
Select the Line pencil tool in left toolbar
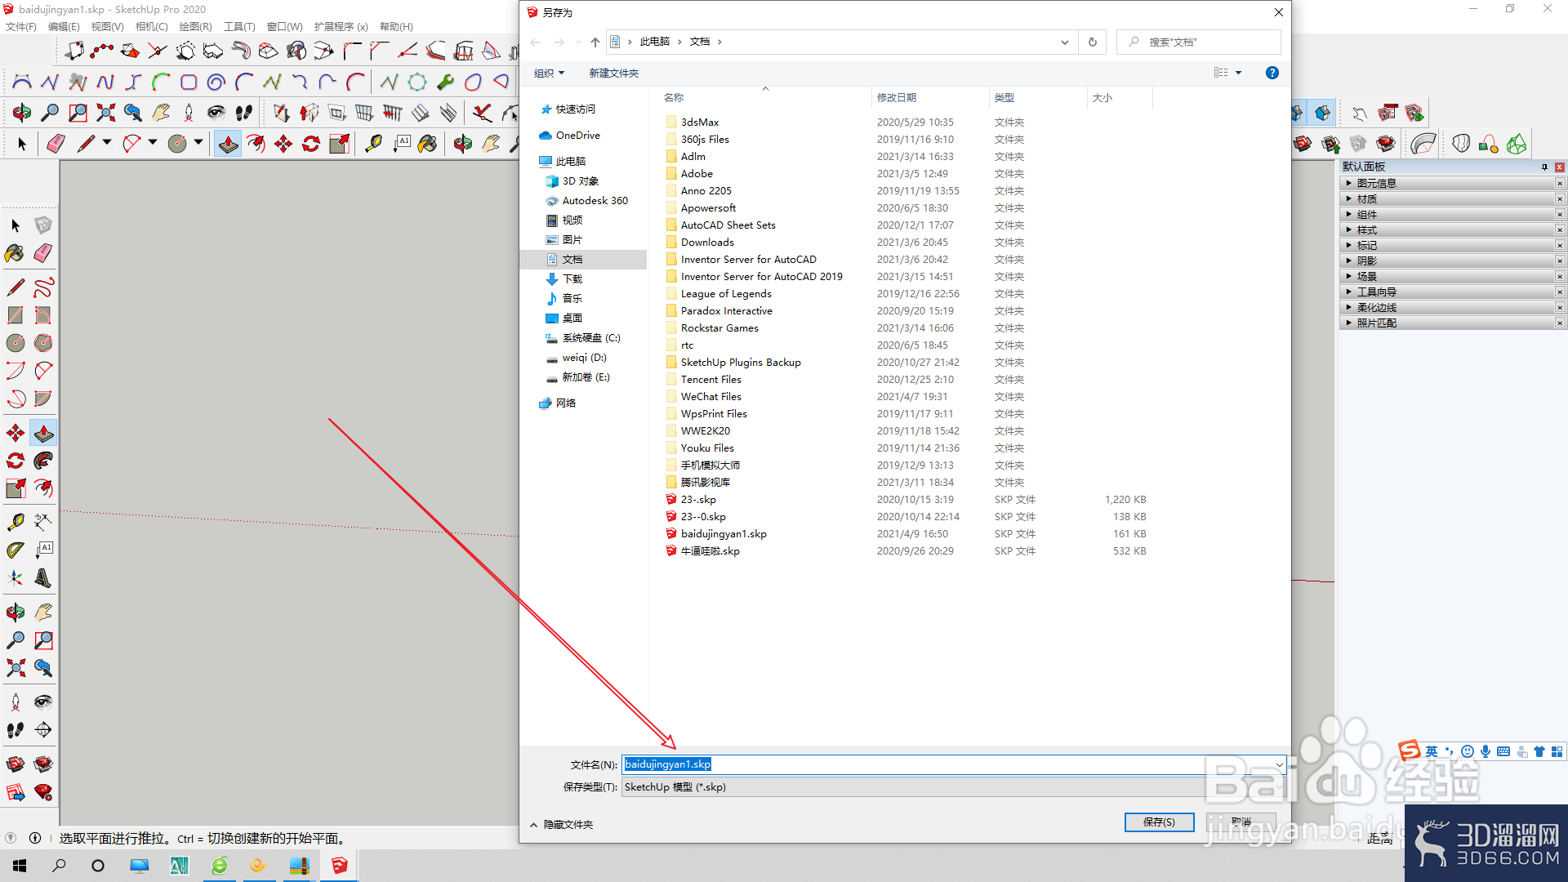coord(16,287)
